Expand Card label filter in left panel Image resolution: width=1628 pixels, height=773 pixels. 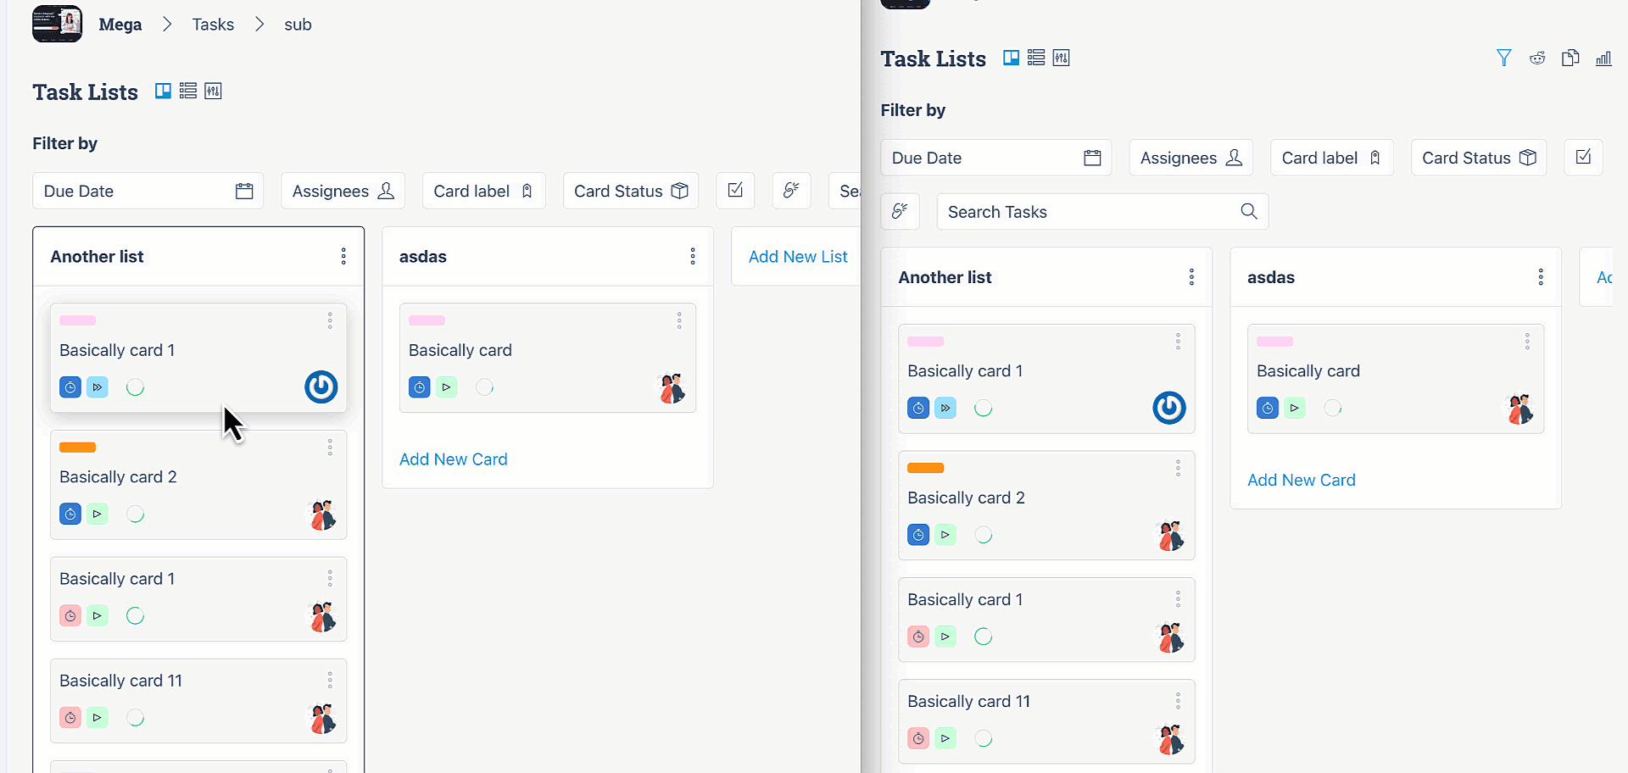tap(483, 191)
